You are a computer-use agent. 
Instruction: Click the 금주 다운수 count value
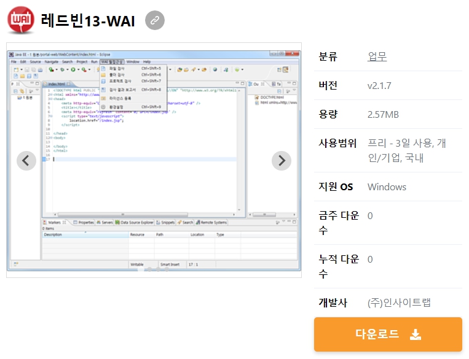(x=370, y=215)
